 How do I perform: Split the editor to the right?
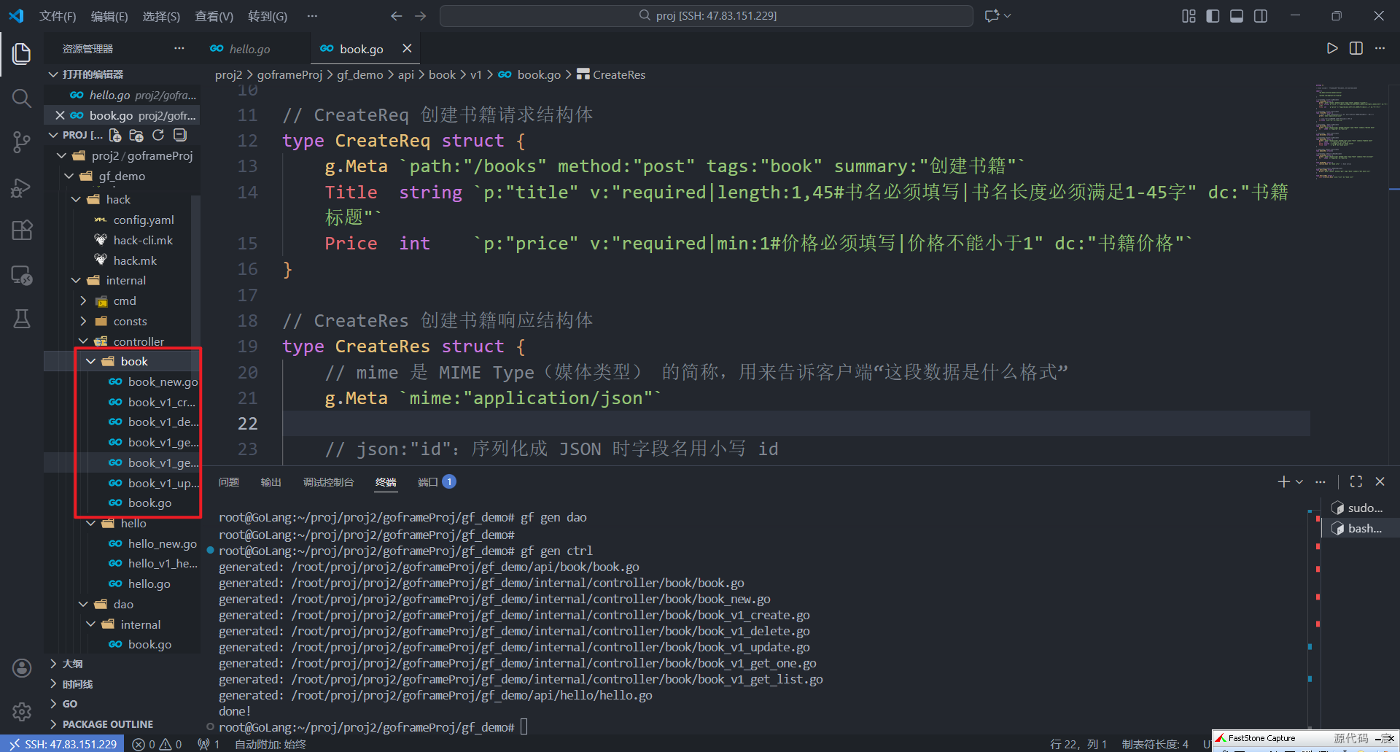point(1356,48)
